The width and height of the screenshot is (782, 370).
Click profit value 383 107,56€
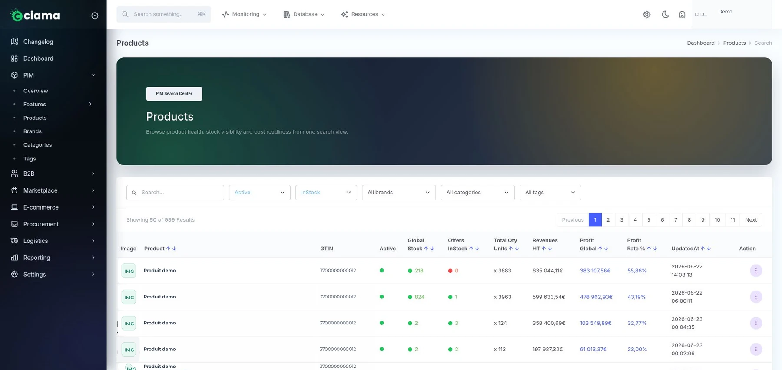point(595,271)
